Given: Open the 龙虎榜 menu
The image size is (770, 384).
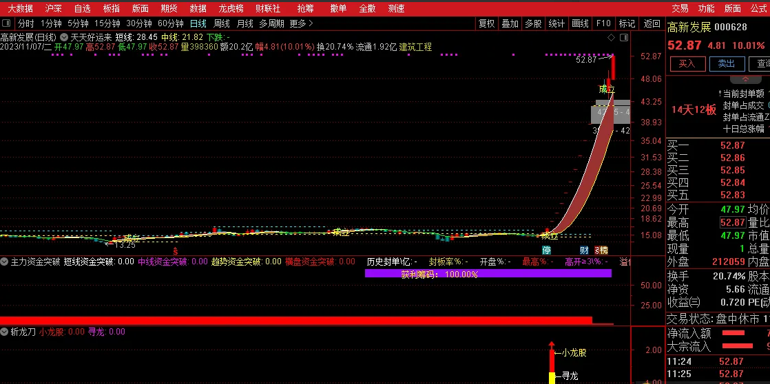Looking at the screenshot, I should pyautogui.click(x=231, y=8).
